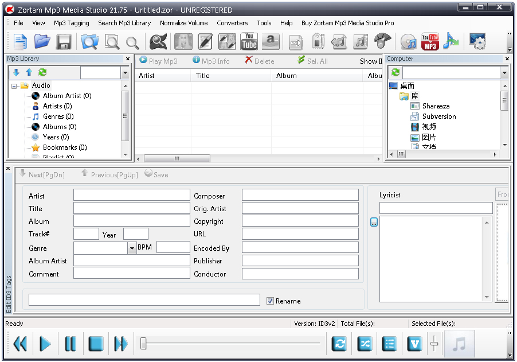Viewport: 517px width, 362px height.
Task: Open the Mp3 Tagging menu
Action: 72,23
